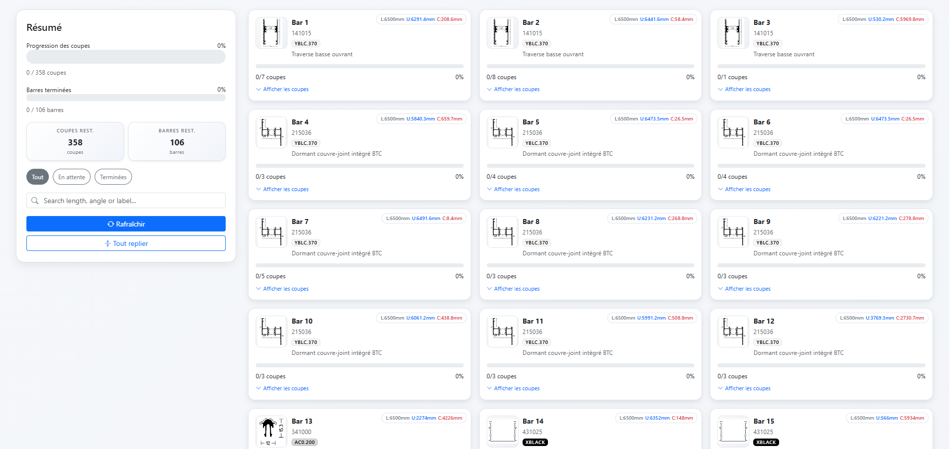The image size is (950, 449).
Task: Click the Bar 1 profile thumbnail icon
Action: click(271, 33)
